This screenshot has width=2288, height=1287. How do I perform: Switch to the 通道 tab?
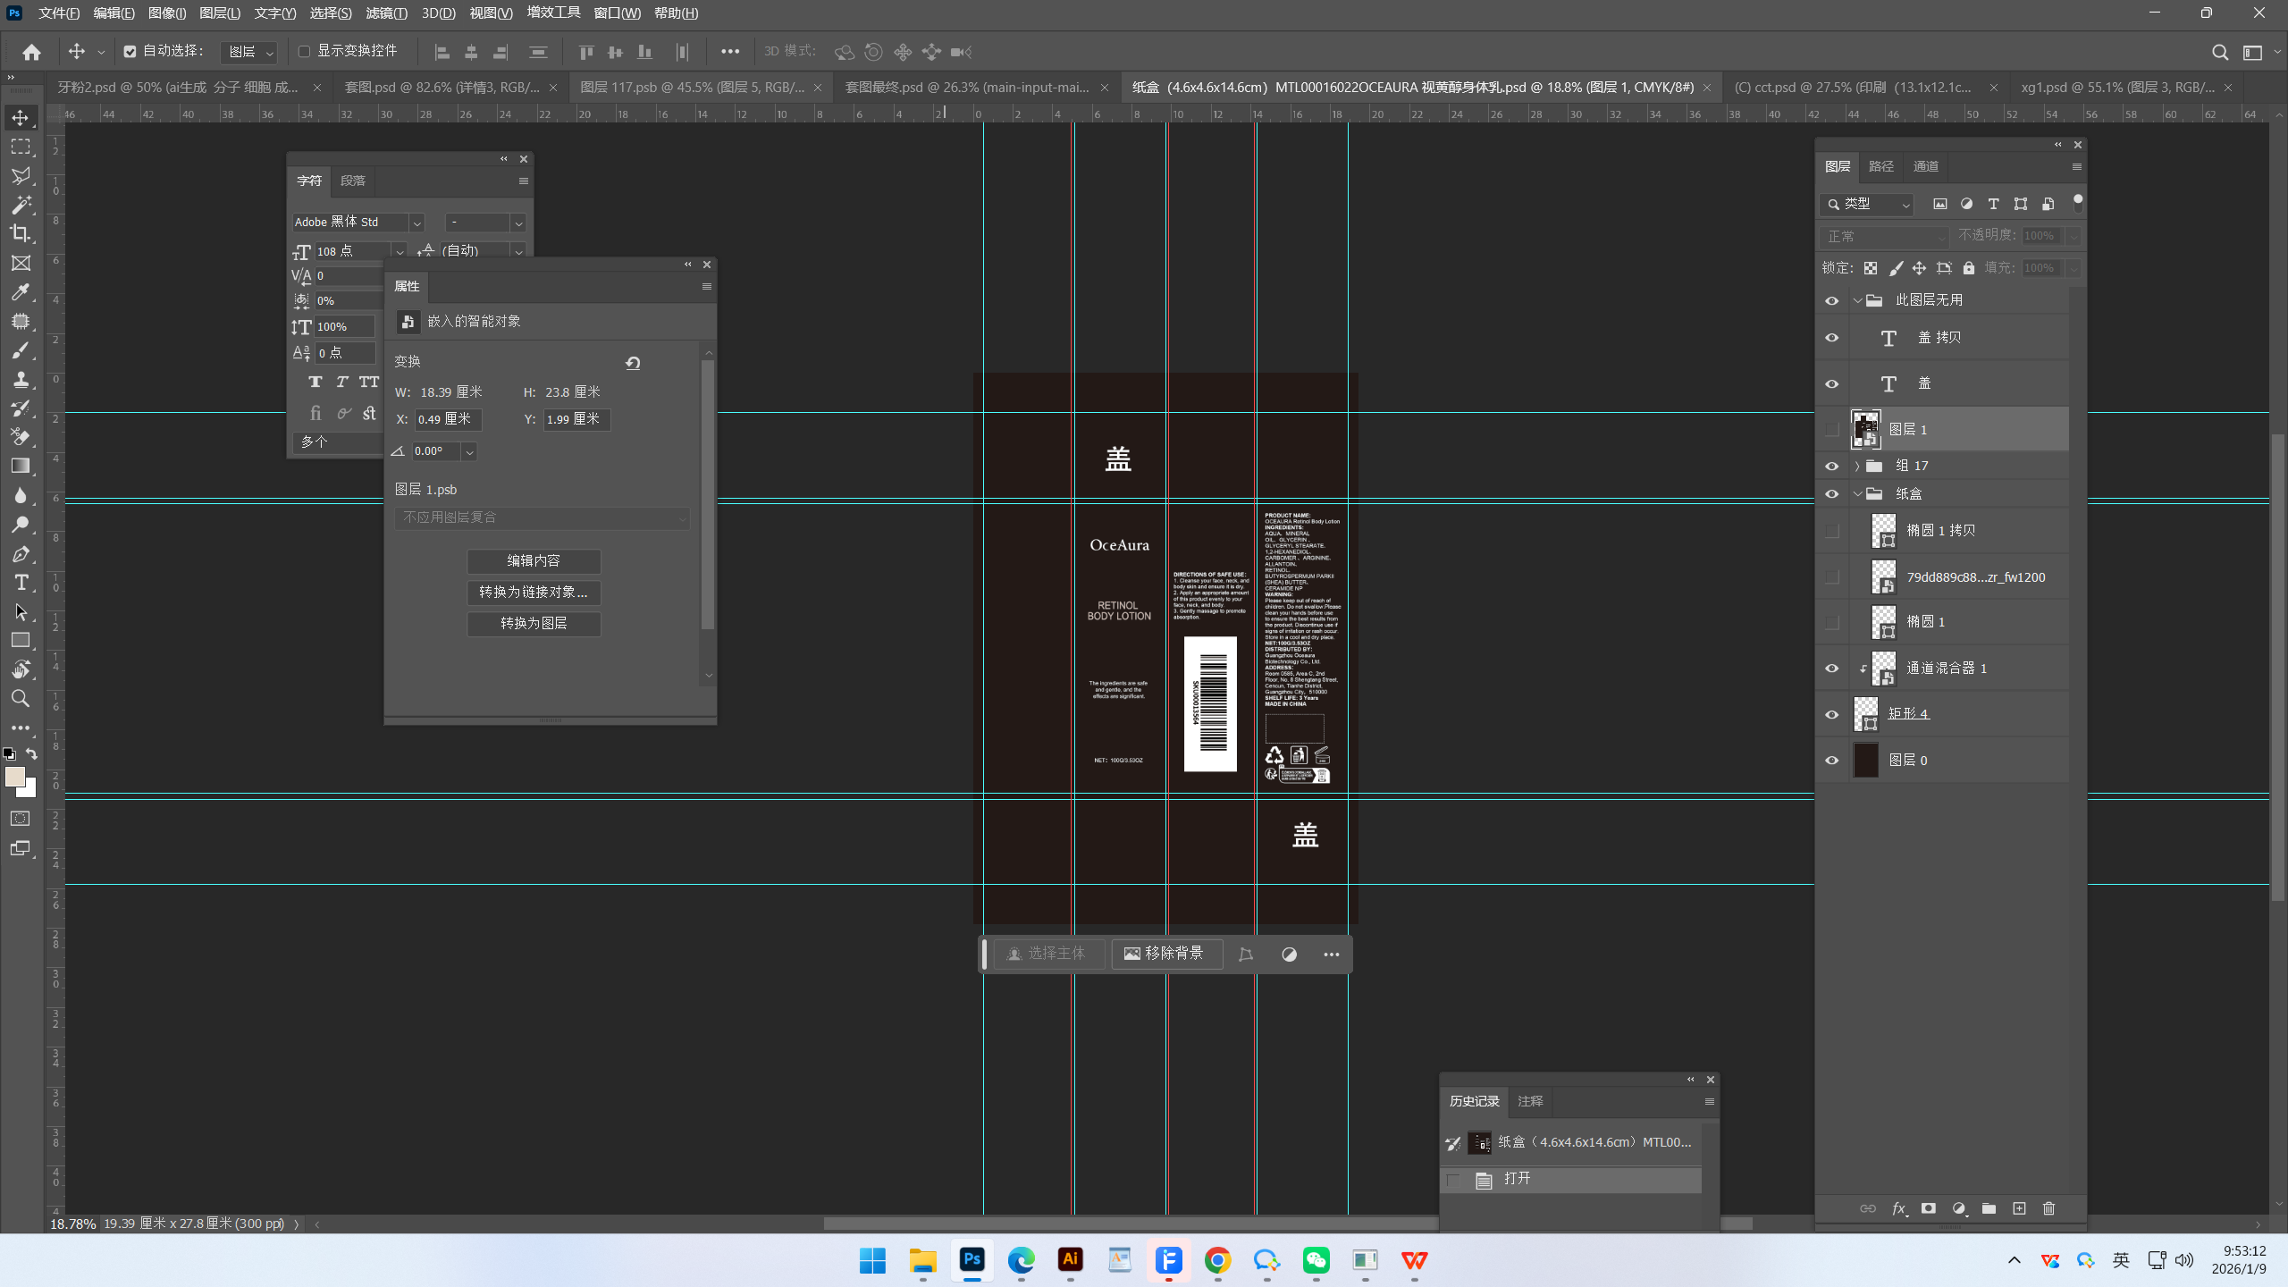[1925, 166]
